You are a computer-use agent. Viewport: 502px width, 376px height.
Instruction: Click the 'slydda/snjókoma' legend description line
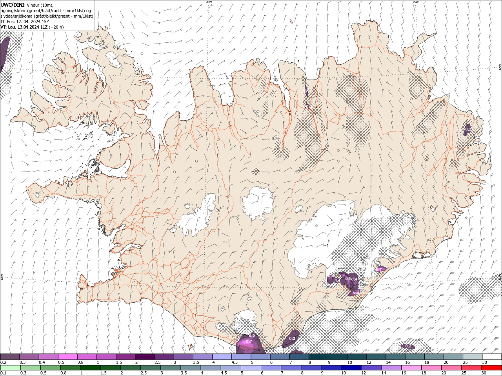point(47,16)
